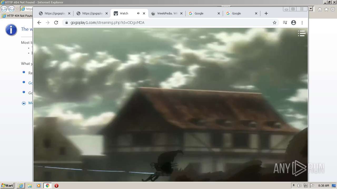
Task: Open Internet Explorer Favorites star
Action: (326, 9)
